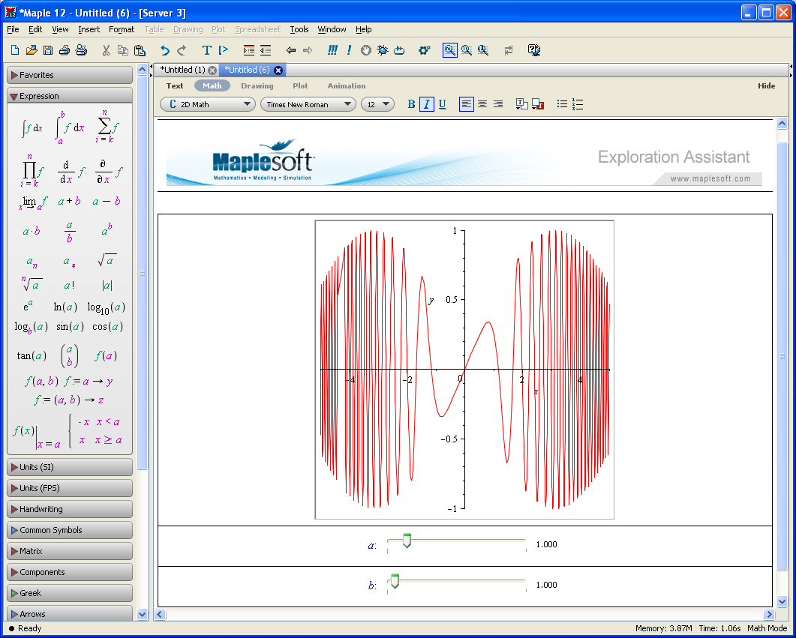Click the Hide button
This screenshot has width=796, height=638.
coord(766,85)
